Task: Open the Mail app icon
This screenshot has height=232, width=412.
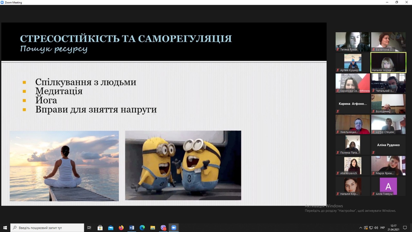Action: (111, 228)
